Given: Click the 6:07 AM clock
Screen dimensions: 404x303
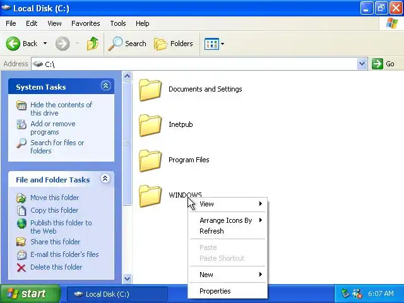Looking at the screenshot, I should click(381, 294).
